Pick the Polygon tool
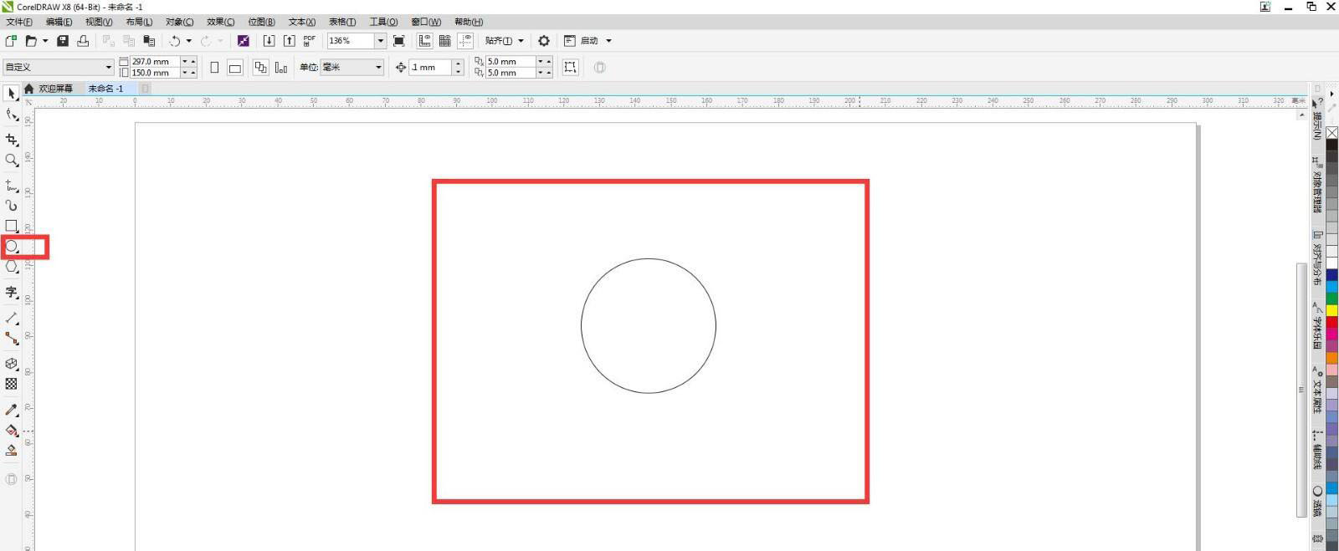The width and height of the screenshot is (1339, 551). 12,267
